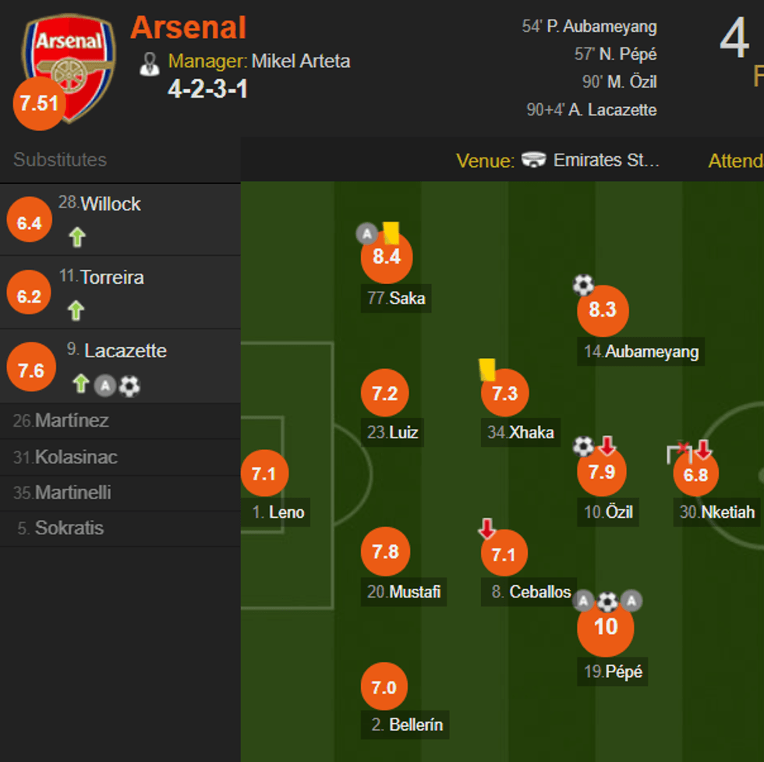Image resolution: width=764 pixels, height=762 pixels.
Task: Click the manager silhouette icon
Action: point(149,64)
